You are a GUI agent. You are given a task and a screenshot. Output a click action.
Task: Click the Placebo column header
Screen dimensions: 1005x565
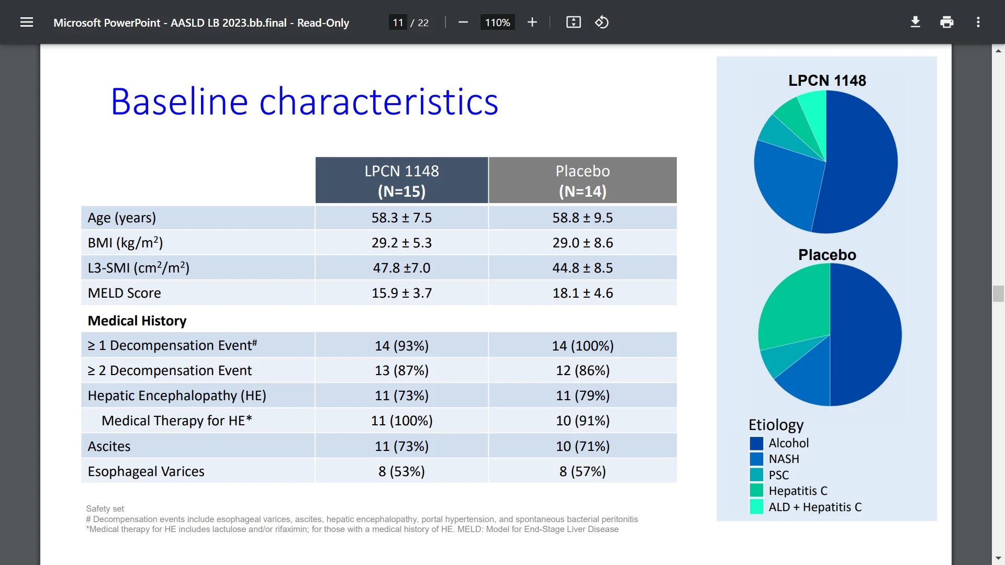pyautogui.click(x=583, y=180)
